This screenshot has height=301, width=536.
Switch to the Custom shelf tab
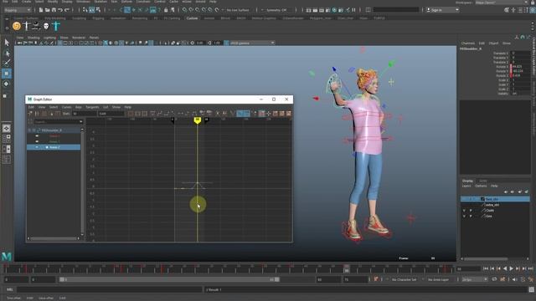click(192, 18)
